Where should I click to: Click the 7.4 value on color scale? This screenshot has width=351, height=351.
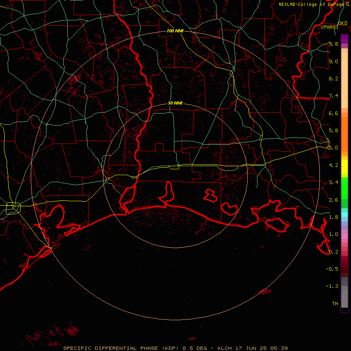tap(333, 96)
